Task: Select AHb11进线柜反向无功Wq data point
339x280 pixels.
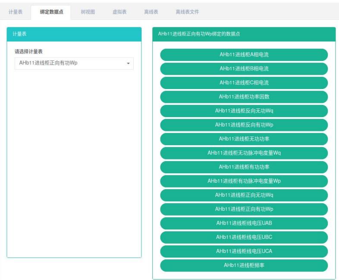Action: coord(244,111)
